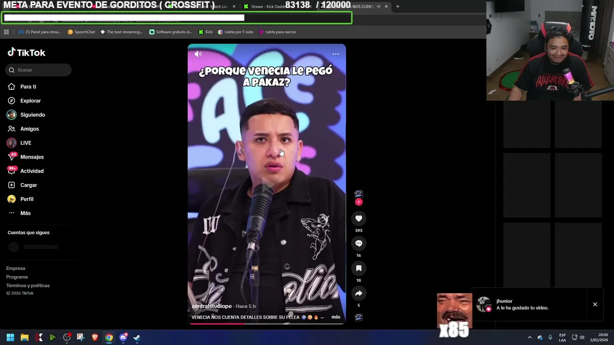Open the zentralstudiope username link
This screenshot has height=345, width=614.
pyautogui.click(x=212, y=306)
